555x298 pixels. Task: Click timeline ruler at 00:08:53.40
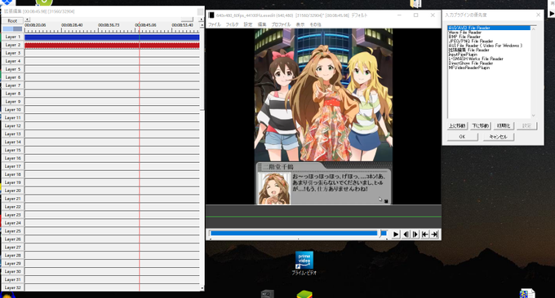point(182,25)
